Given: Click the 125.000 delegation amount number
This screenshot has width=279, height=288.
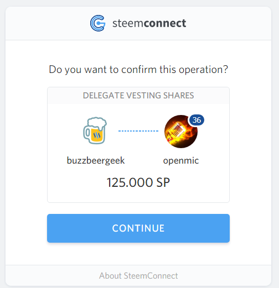Looking at the screenshot, I should [x=130, y=182].
